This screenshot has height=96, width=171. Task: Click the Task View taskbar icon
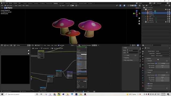click(41, 94)
